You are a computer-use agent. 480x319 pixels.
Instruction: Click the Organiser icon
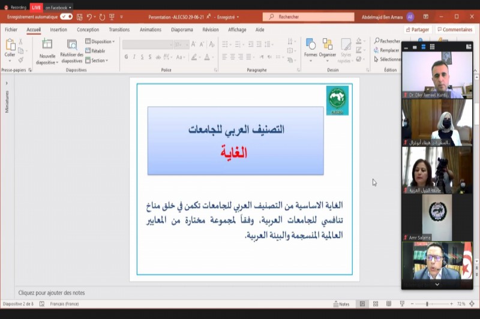[328, 45]
